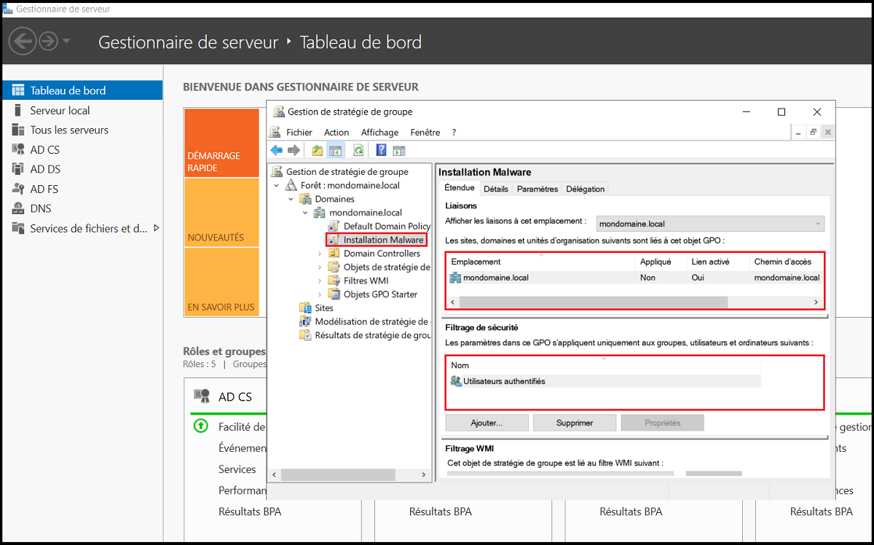Select the Utilisateurs authentifiés group entry
Screen dimensions: 874x545
[x=503, y=381]
